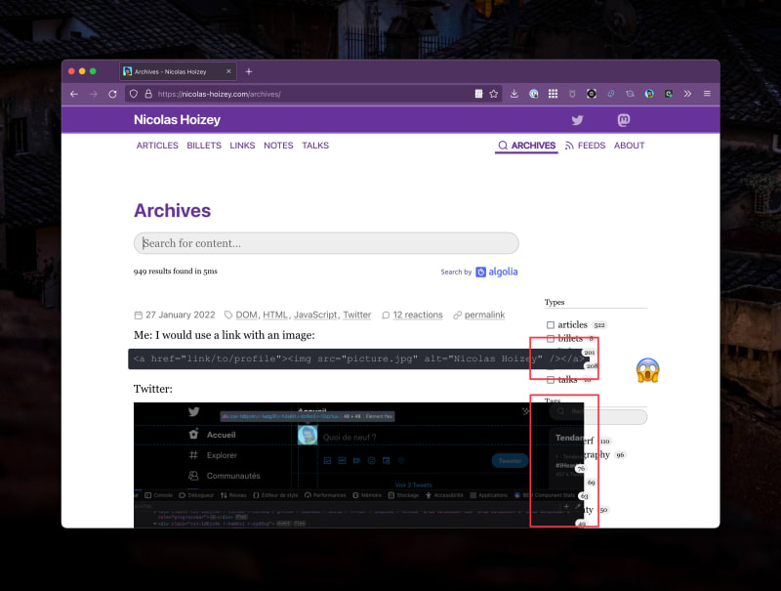781x591 pixels.
Task: Reload the page with the refresh icon
Action: [112, 94]
